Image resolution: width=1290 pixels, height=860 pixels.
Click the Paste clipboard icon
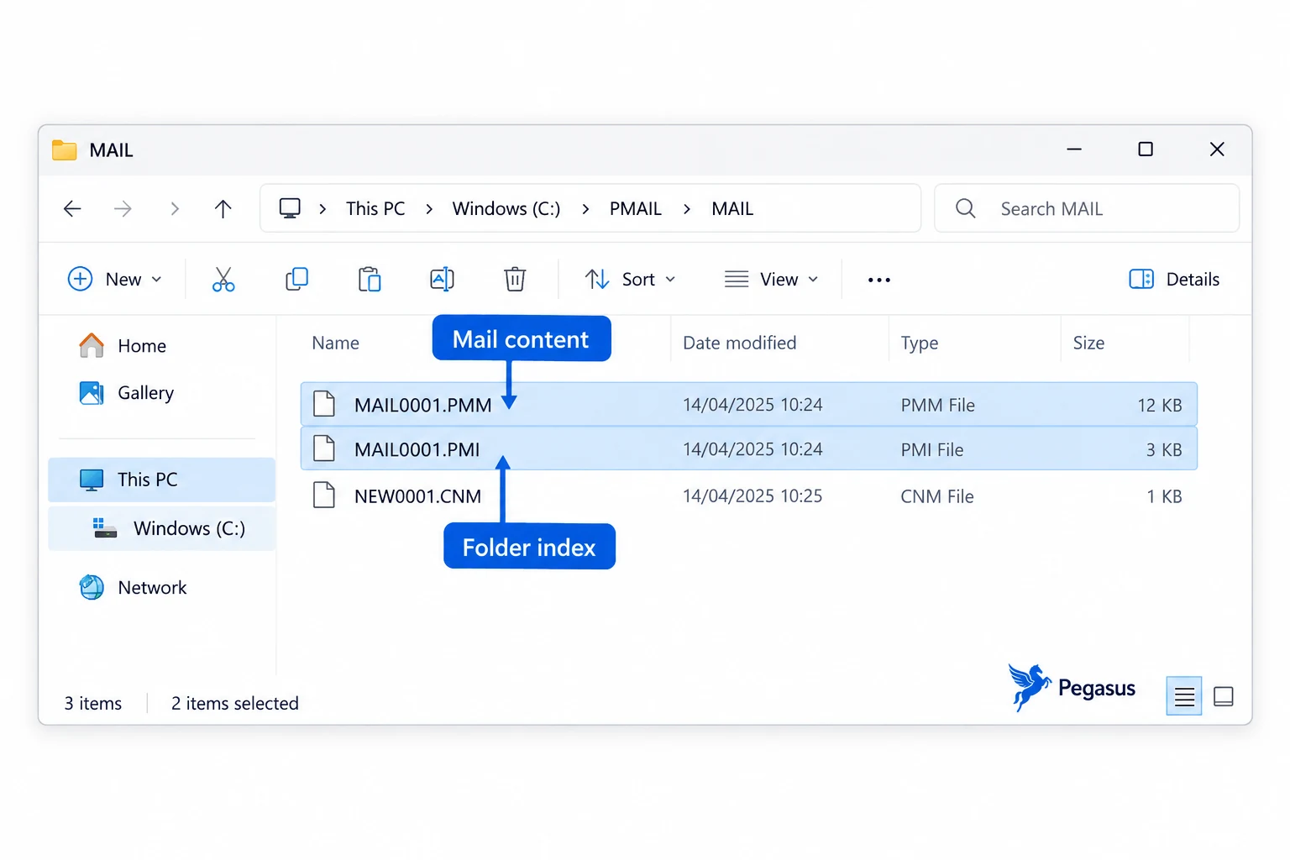pyautogui.click(x=370, y=279)
